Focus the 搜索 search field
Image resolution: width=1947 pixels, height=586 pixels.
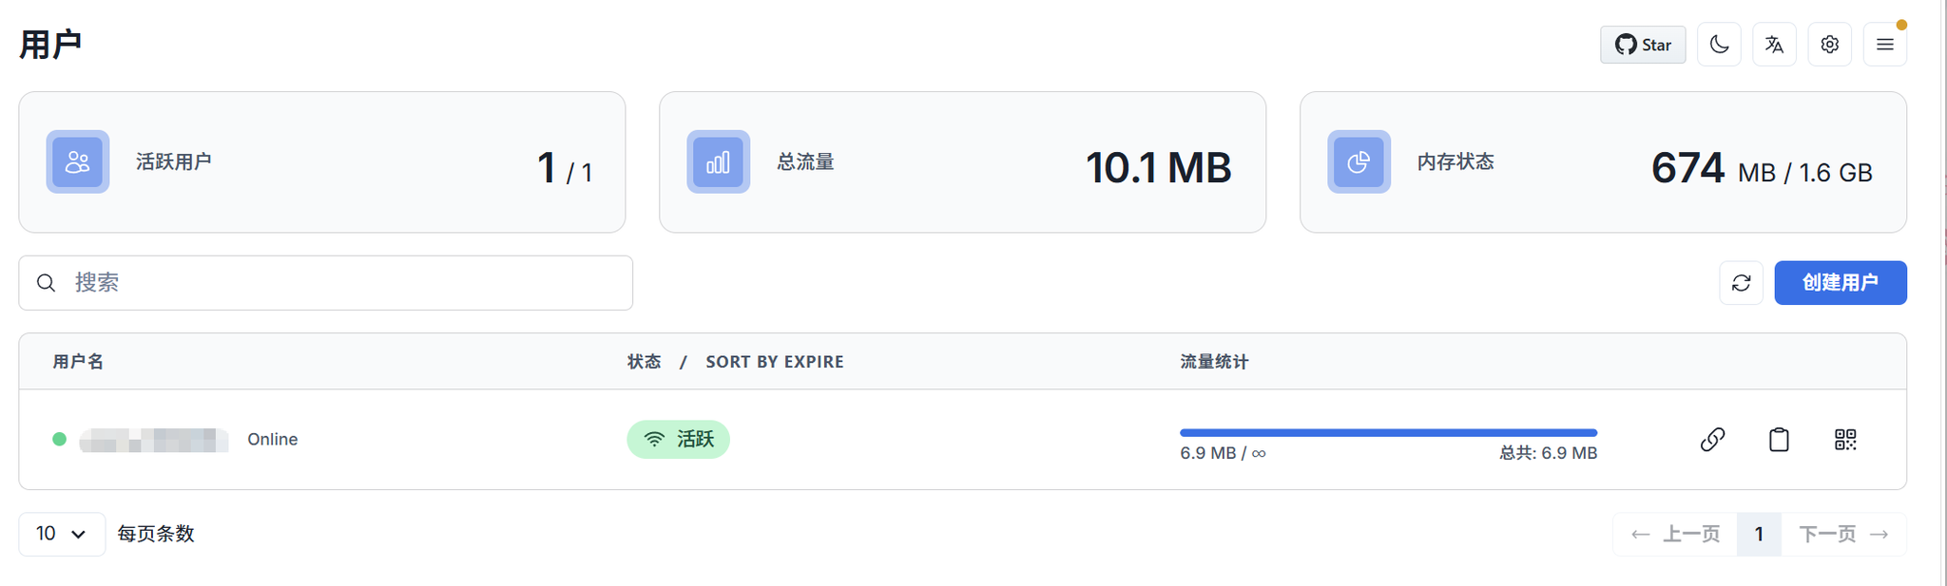coord(326,283)
